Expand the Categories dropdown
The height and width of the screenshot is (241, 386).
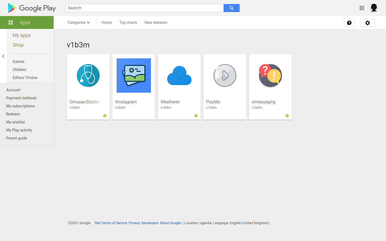[79, 22]
